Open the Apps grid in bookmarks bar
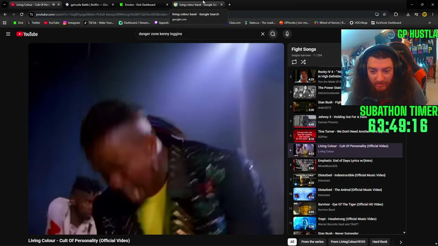The height and width of the screenshot is (246, 438). [x=4, y=23]
